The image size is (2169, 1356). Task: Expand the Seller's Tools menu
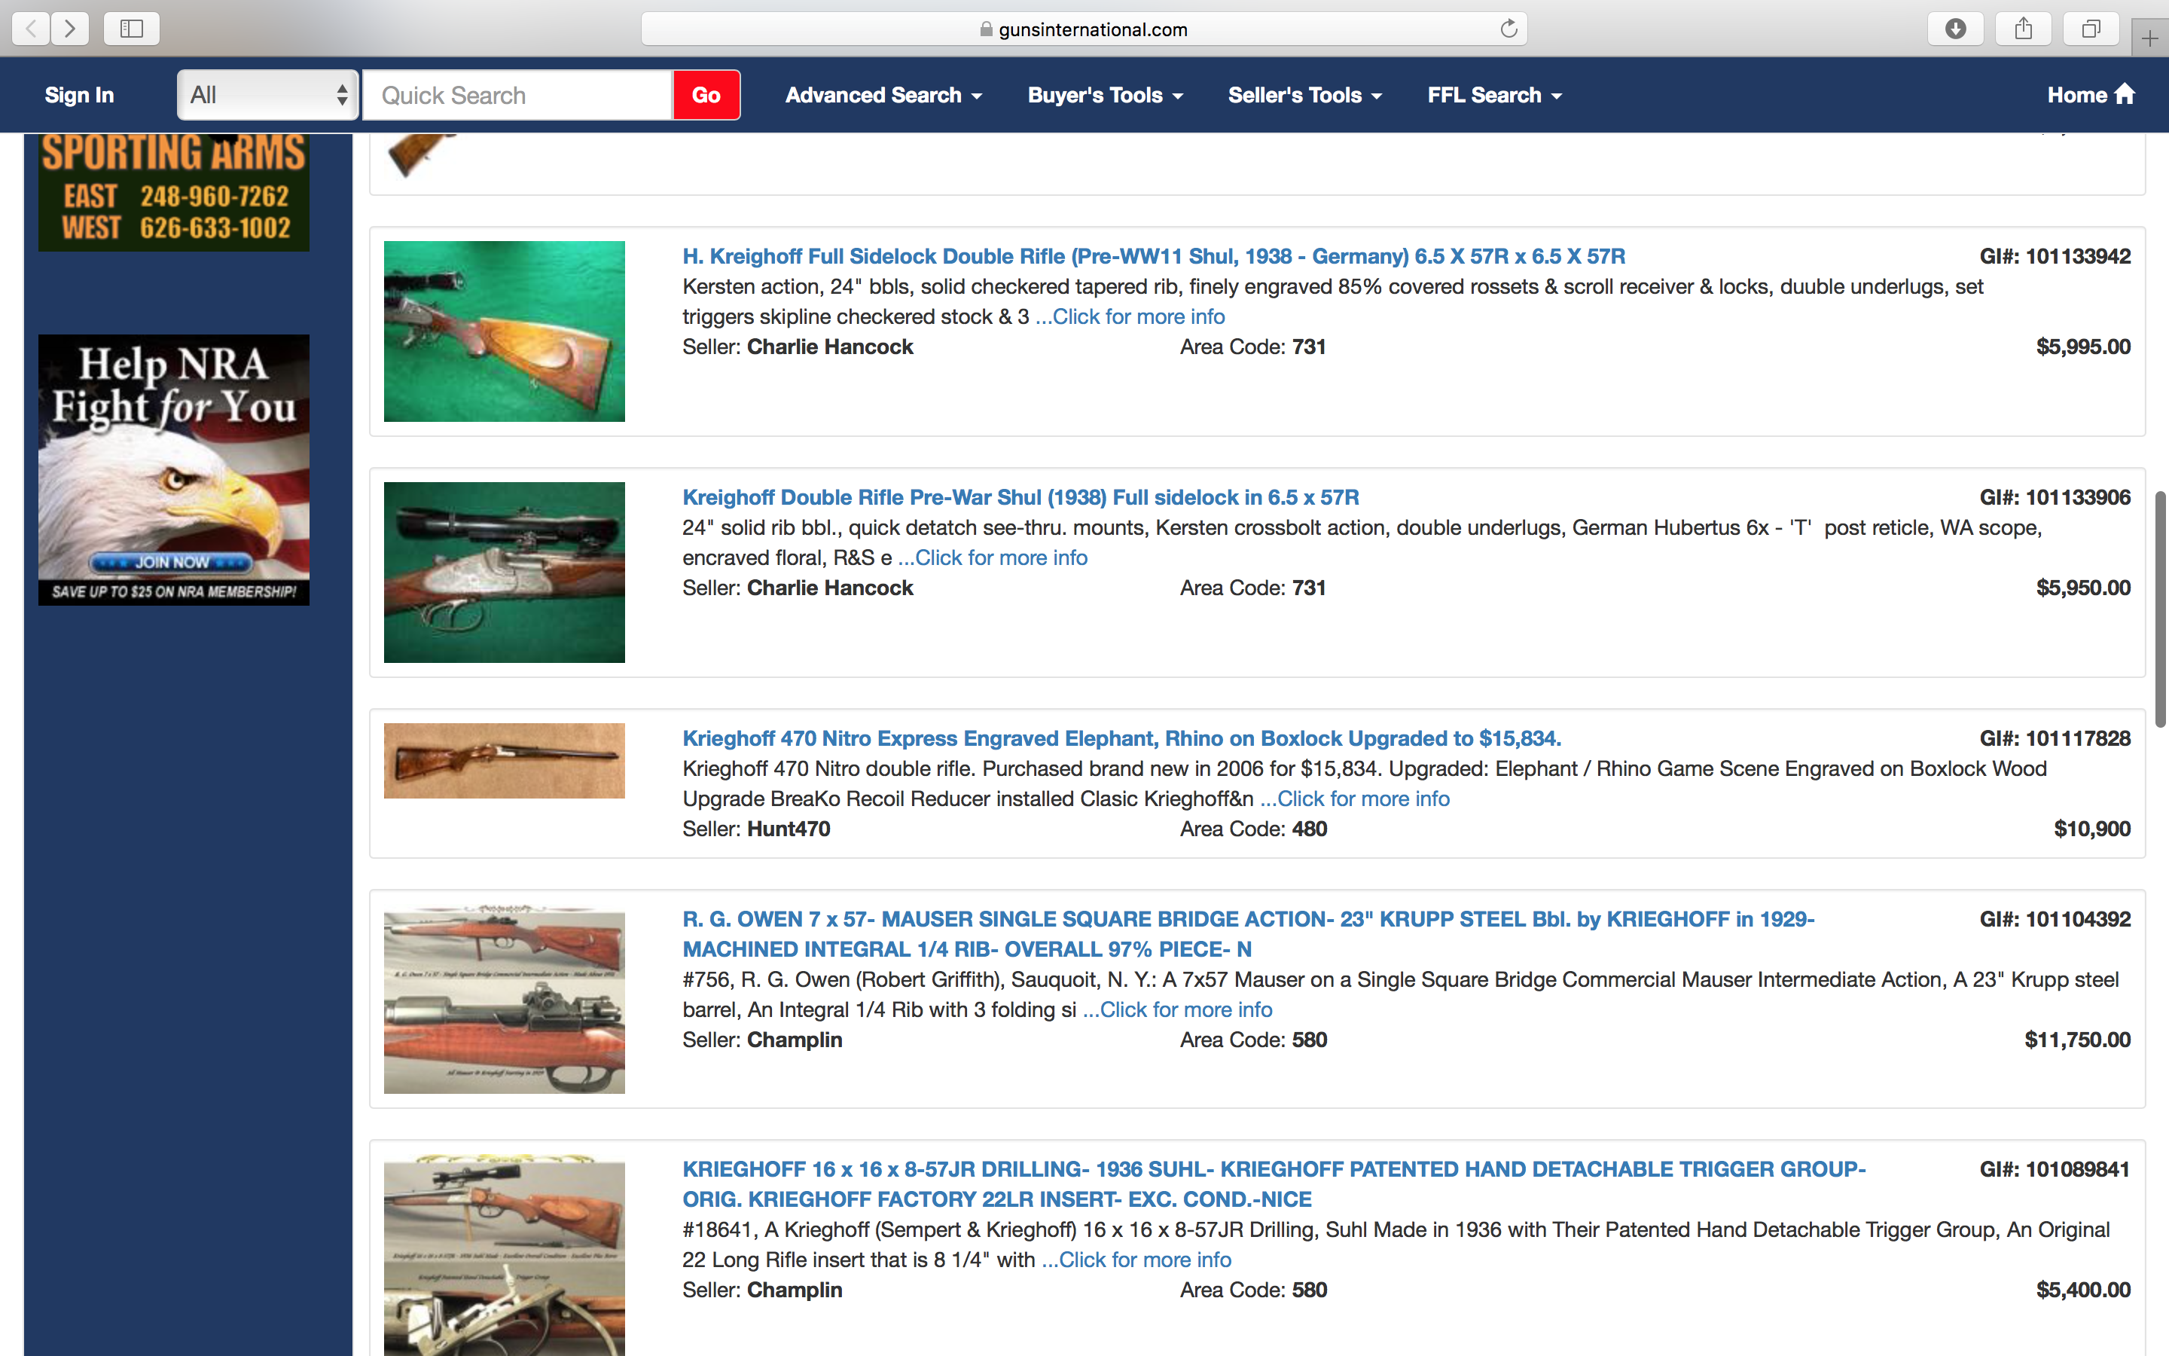1304,95
